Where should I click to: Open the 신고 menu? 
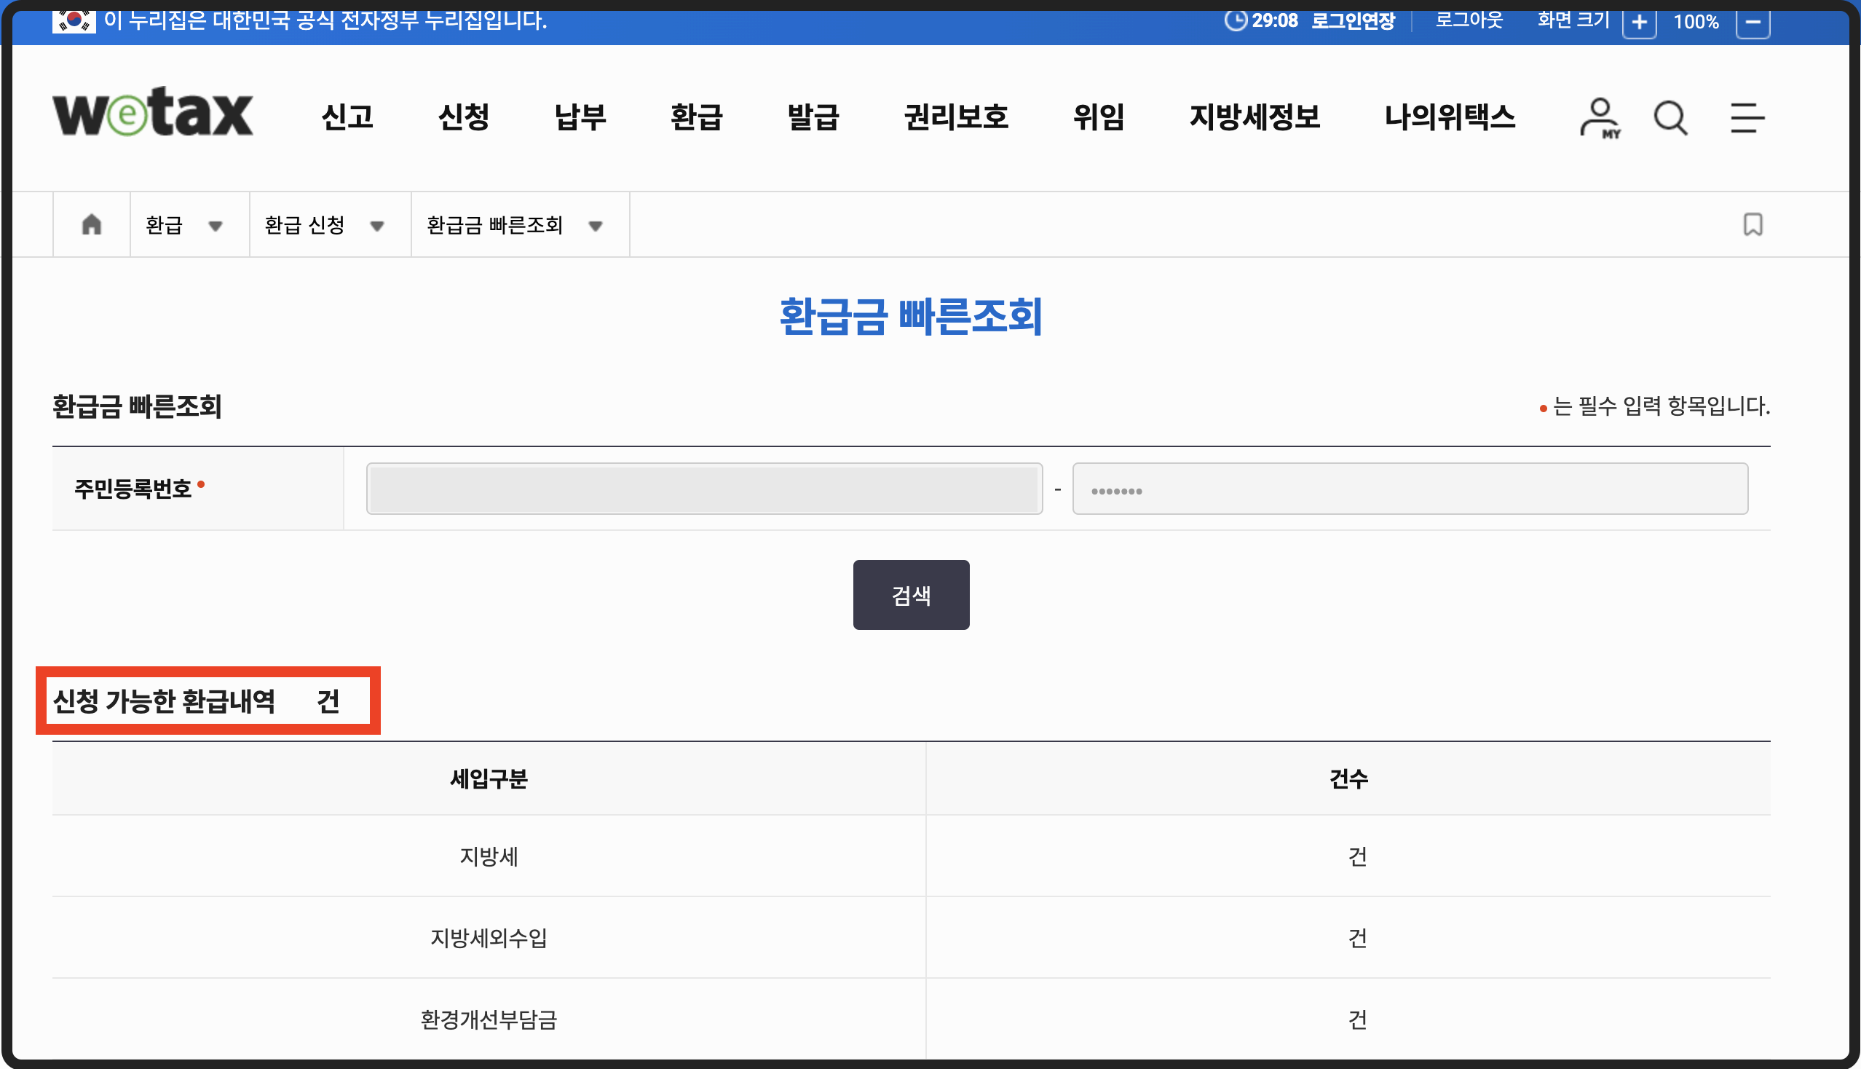coord(346,117)
